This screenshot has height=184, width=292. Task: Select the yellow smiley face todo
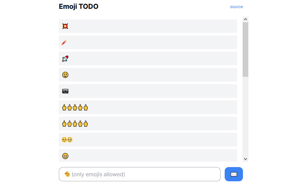tap(65, 75)
